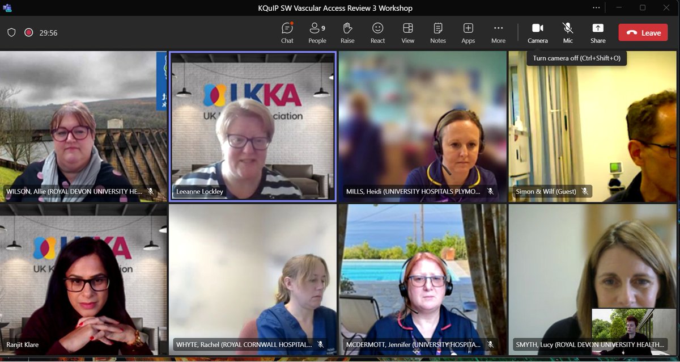Click the Simon & Wilf (Guest) name label
The width and height of the screenshot is (680, 362).
coord(545,192)
